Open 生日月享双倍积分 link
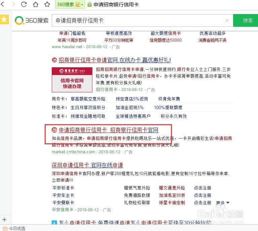The height and width of the screenshot is (231, 258). (88, 107)
